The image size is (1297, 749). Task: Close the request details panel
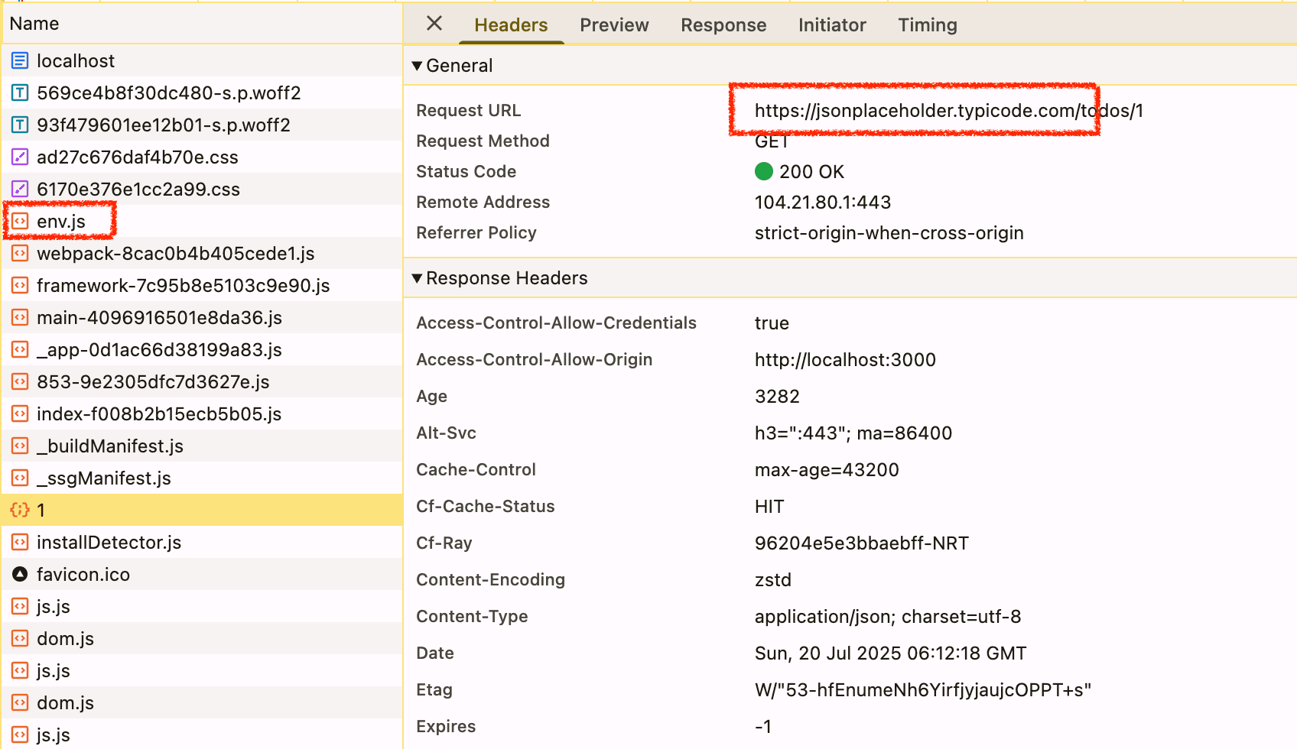point(434,24)
